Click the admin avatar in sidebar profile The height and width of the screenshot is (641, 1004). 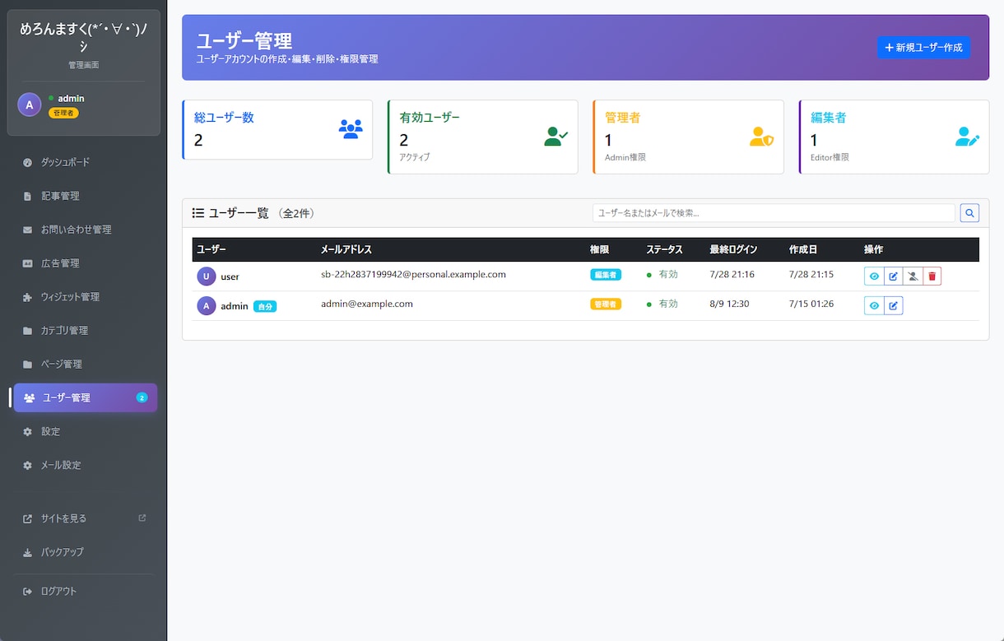[30, 105]
